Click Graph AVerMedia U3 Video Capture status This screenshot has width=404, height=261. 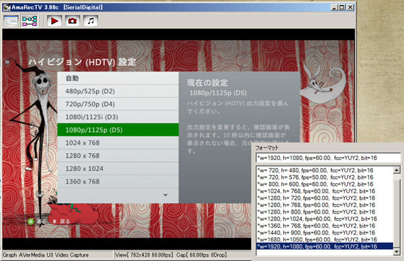(x=45, y=255)
